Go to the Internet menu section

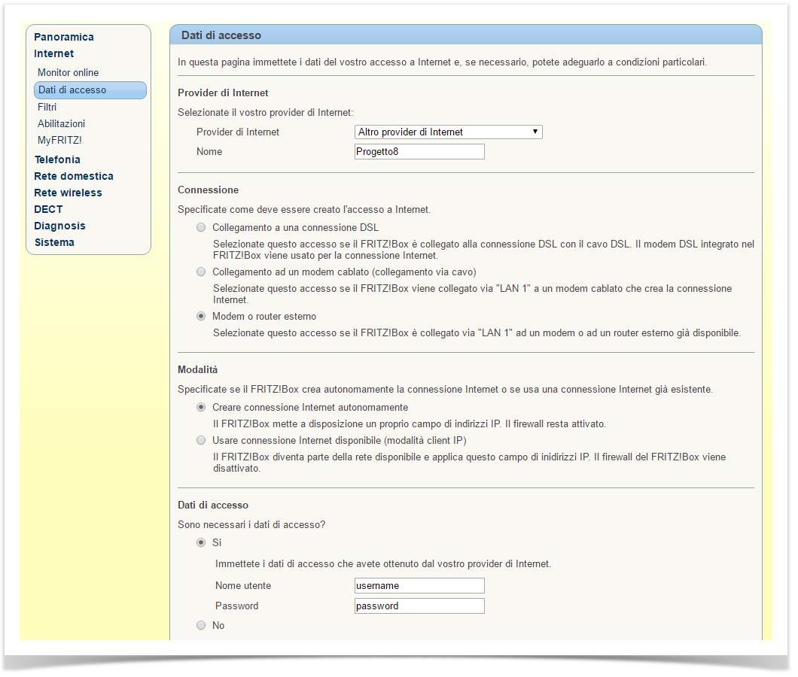pos(54,53)
